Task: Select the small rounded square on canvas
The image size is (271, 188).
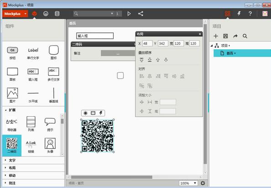Action: click(120, 75)
